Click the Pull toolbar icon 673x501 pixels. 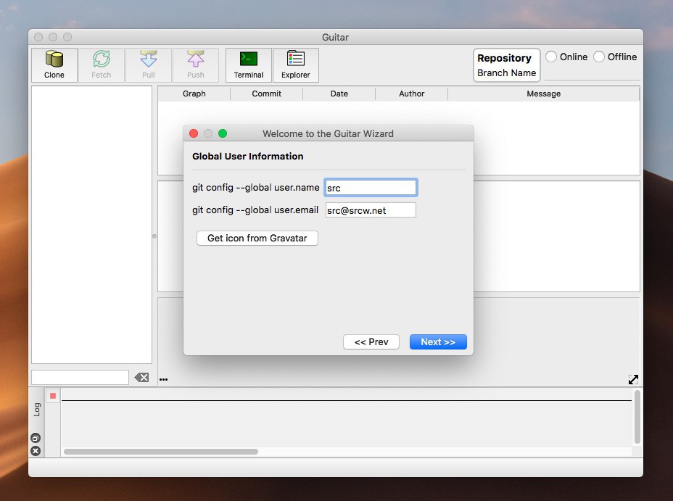click(149, 65)
